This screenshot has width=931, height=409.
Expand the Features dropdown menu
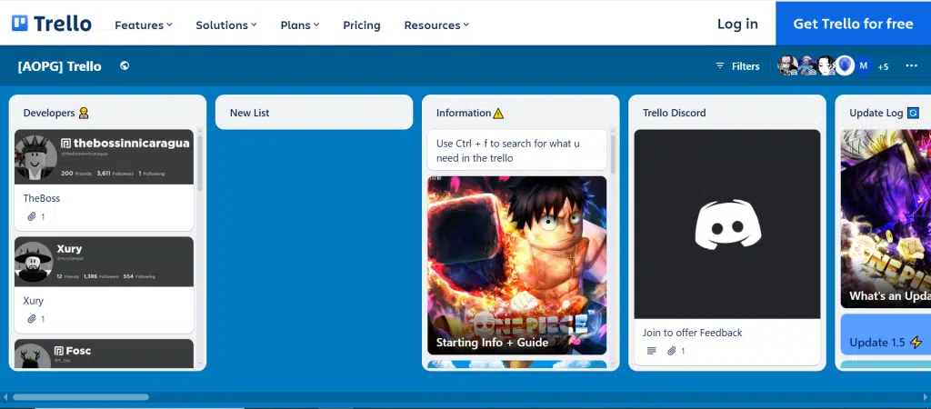coord(143,25)
